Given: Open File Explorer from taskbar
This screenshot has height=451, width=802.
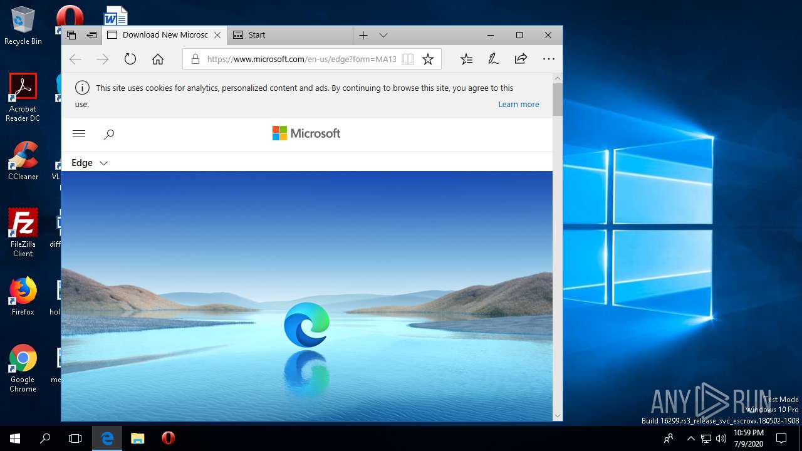Looking at the screenshot, I should (x=138, y=438).
